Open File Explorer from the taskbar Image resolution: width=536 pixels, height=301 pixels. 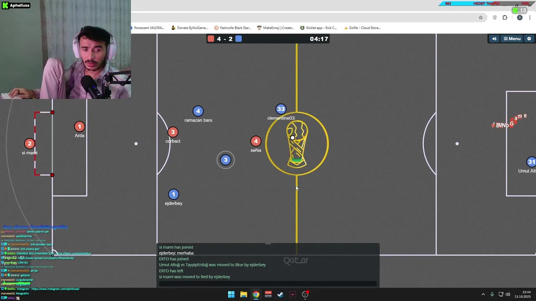(x=243, y=294)
